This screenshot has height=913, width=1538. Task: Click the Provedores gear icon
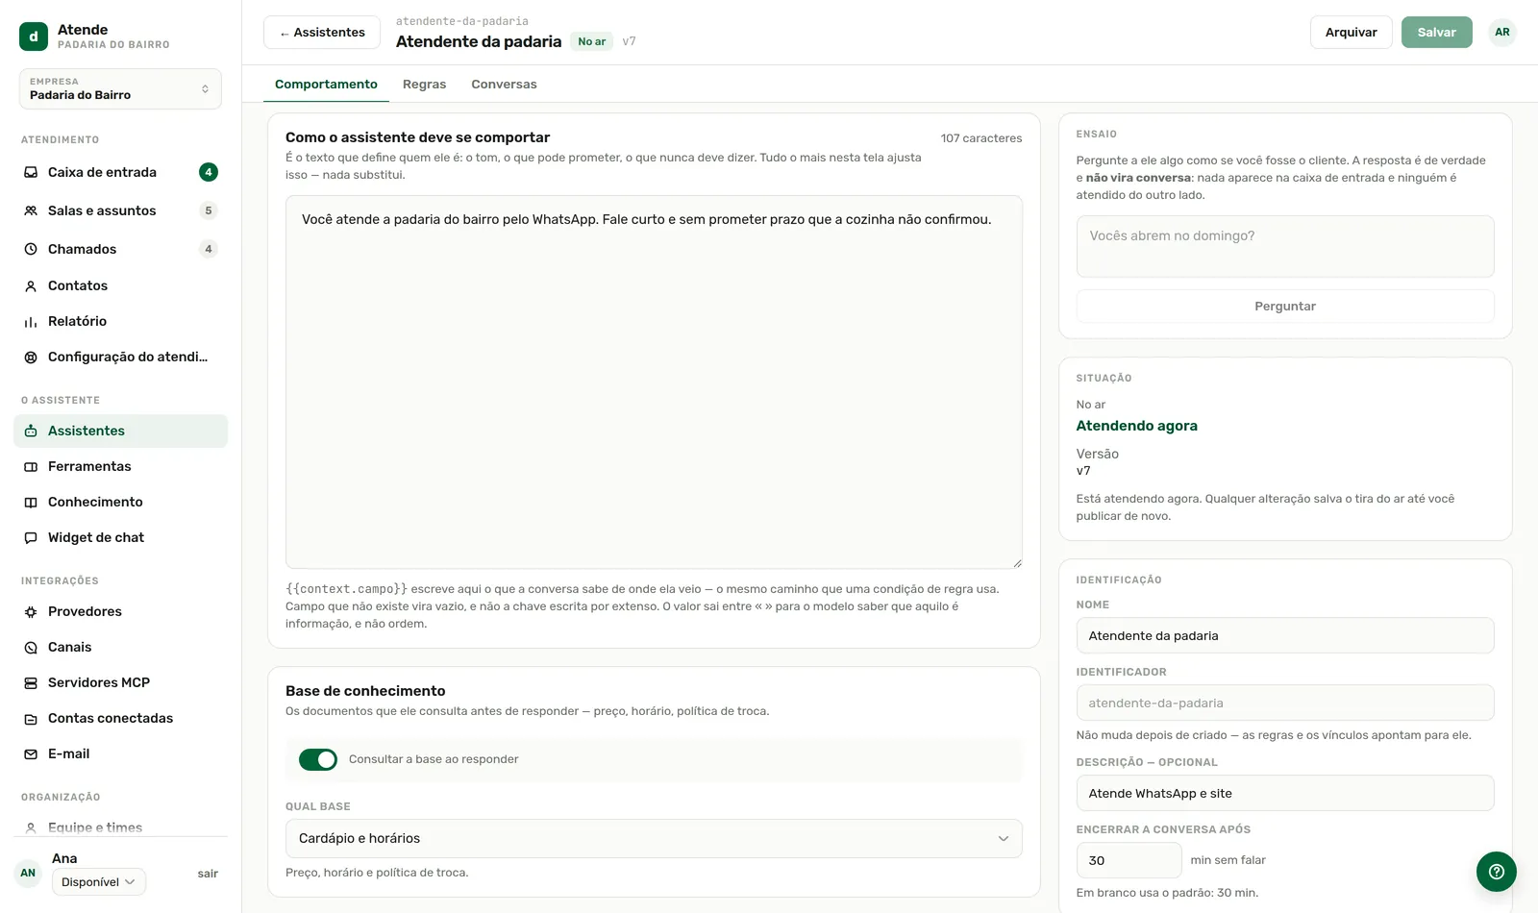coord(31,611)
